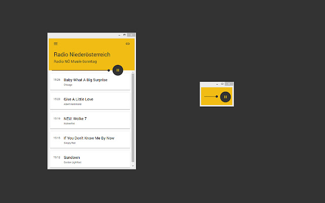Click the 15:23 timestamp
Image resolution: width=325 pixels, height=203 pixels.
pyautogui.click(x=57, y=99)
